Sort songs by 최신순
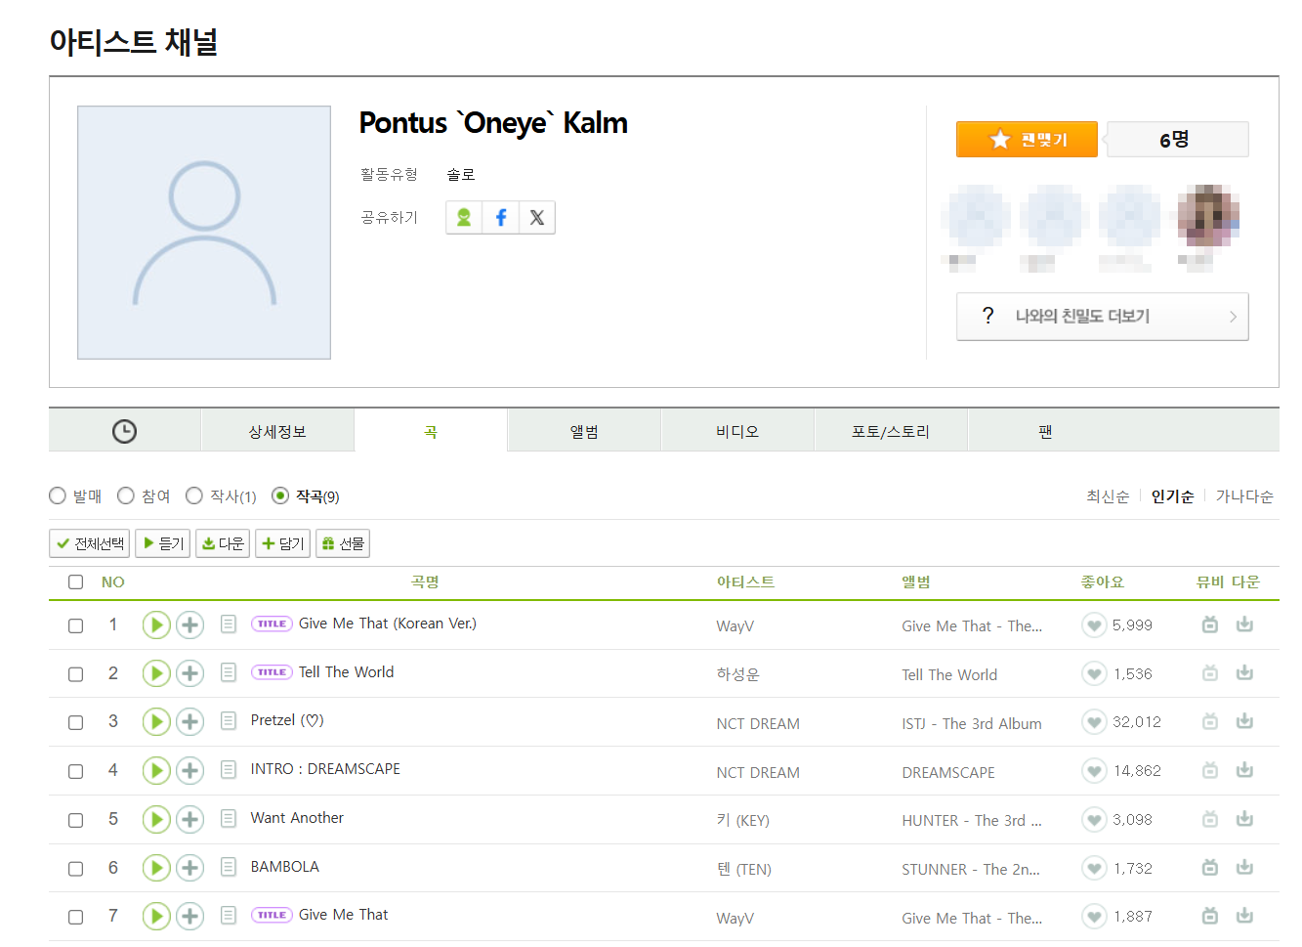This screenshot has width=1302, height=947. click(1107, 496)
